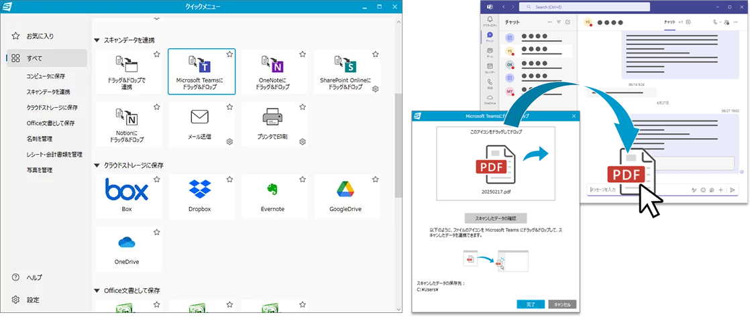Screen dimensions: 750x317
Task: Open Teams (チーム) icon in Teams sidebar
Action: click(x=490, y=51)
